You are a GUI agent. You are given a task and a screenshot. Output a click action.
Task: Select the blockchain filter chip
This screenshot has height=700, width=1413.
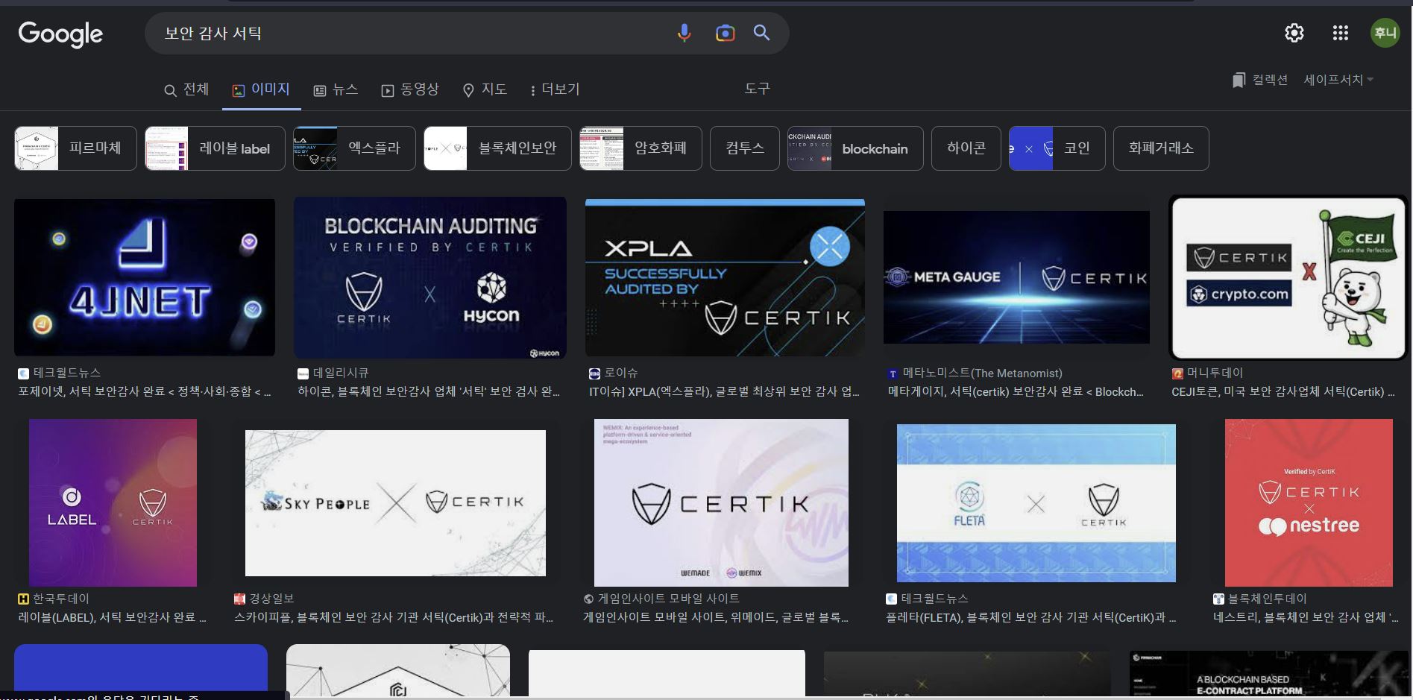pyautogui.click(x=855, y=148)
